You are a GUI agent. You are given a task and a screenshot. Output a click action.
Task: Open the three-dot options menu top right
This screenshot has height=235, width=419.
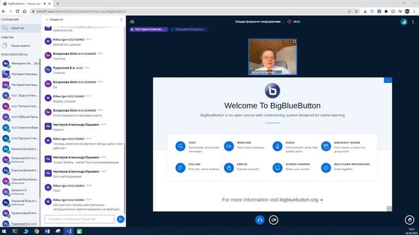(x=413, y=22)
